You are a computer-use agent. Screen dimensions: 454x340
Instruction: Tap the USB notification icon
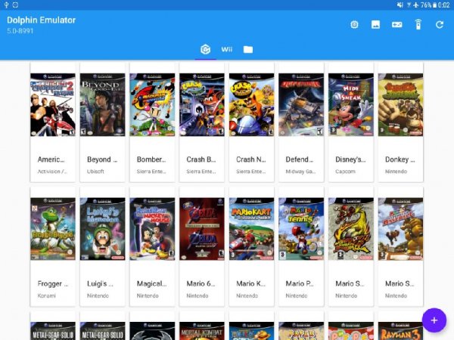point(6,5)
